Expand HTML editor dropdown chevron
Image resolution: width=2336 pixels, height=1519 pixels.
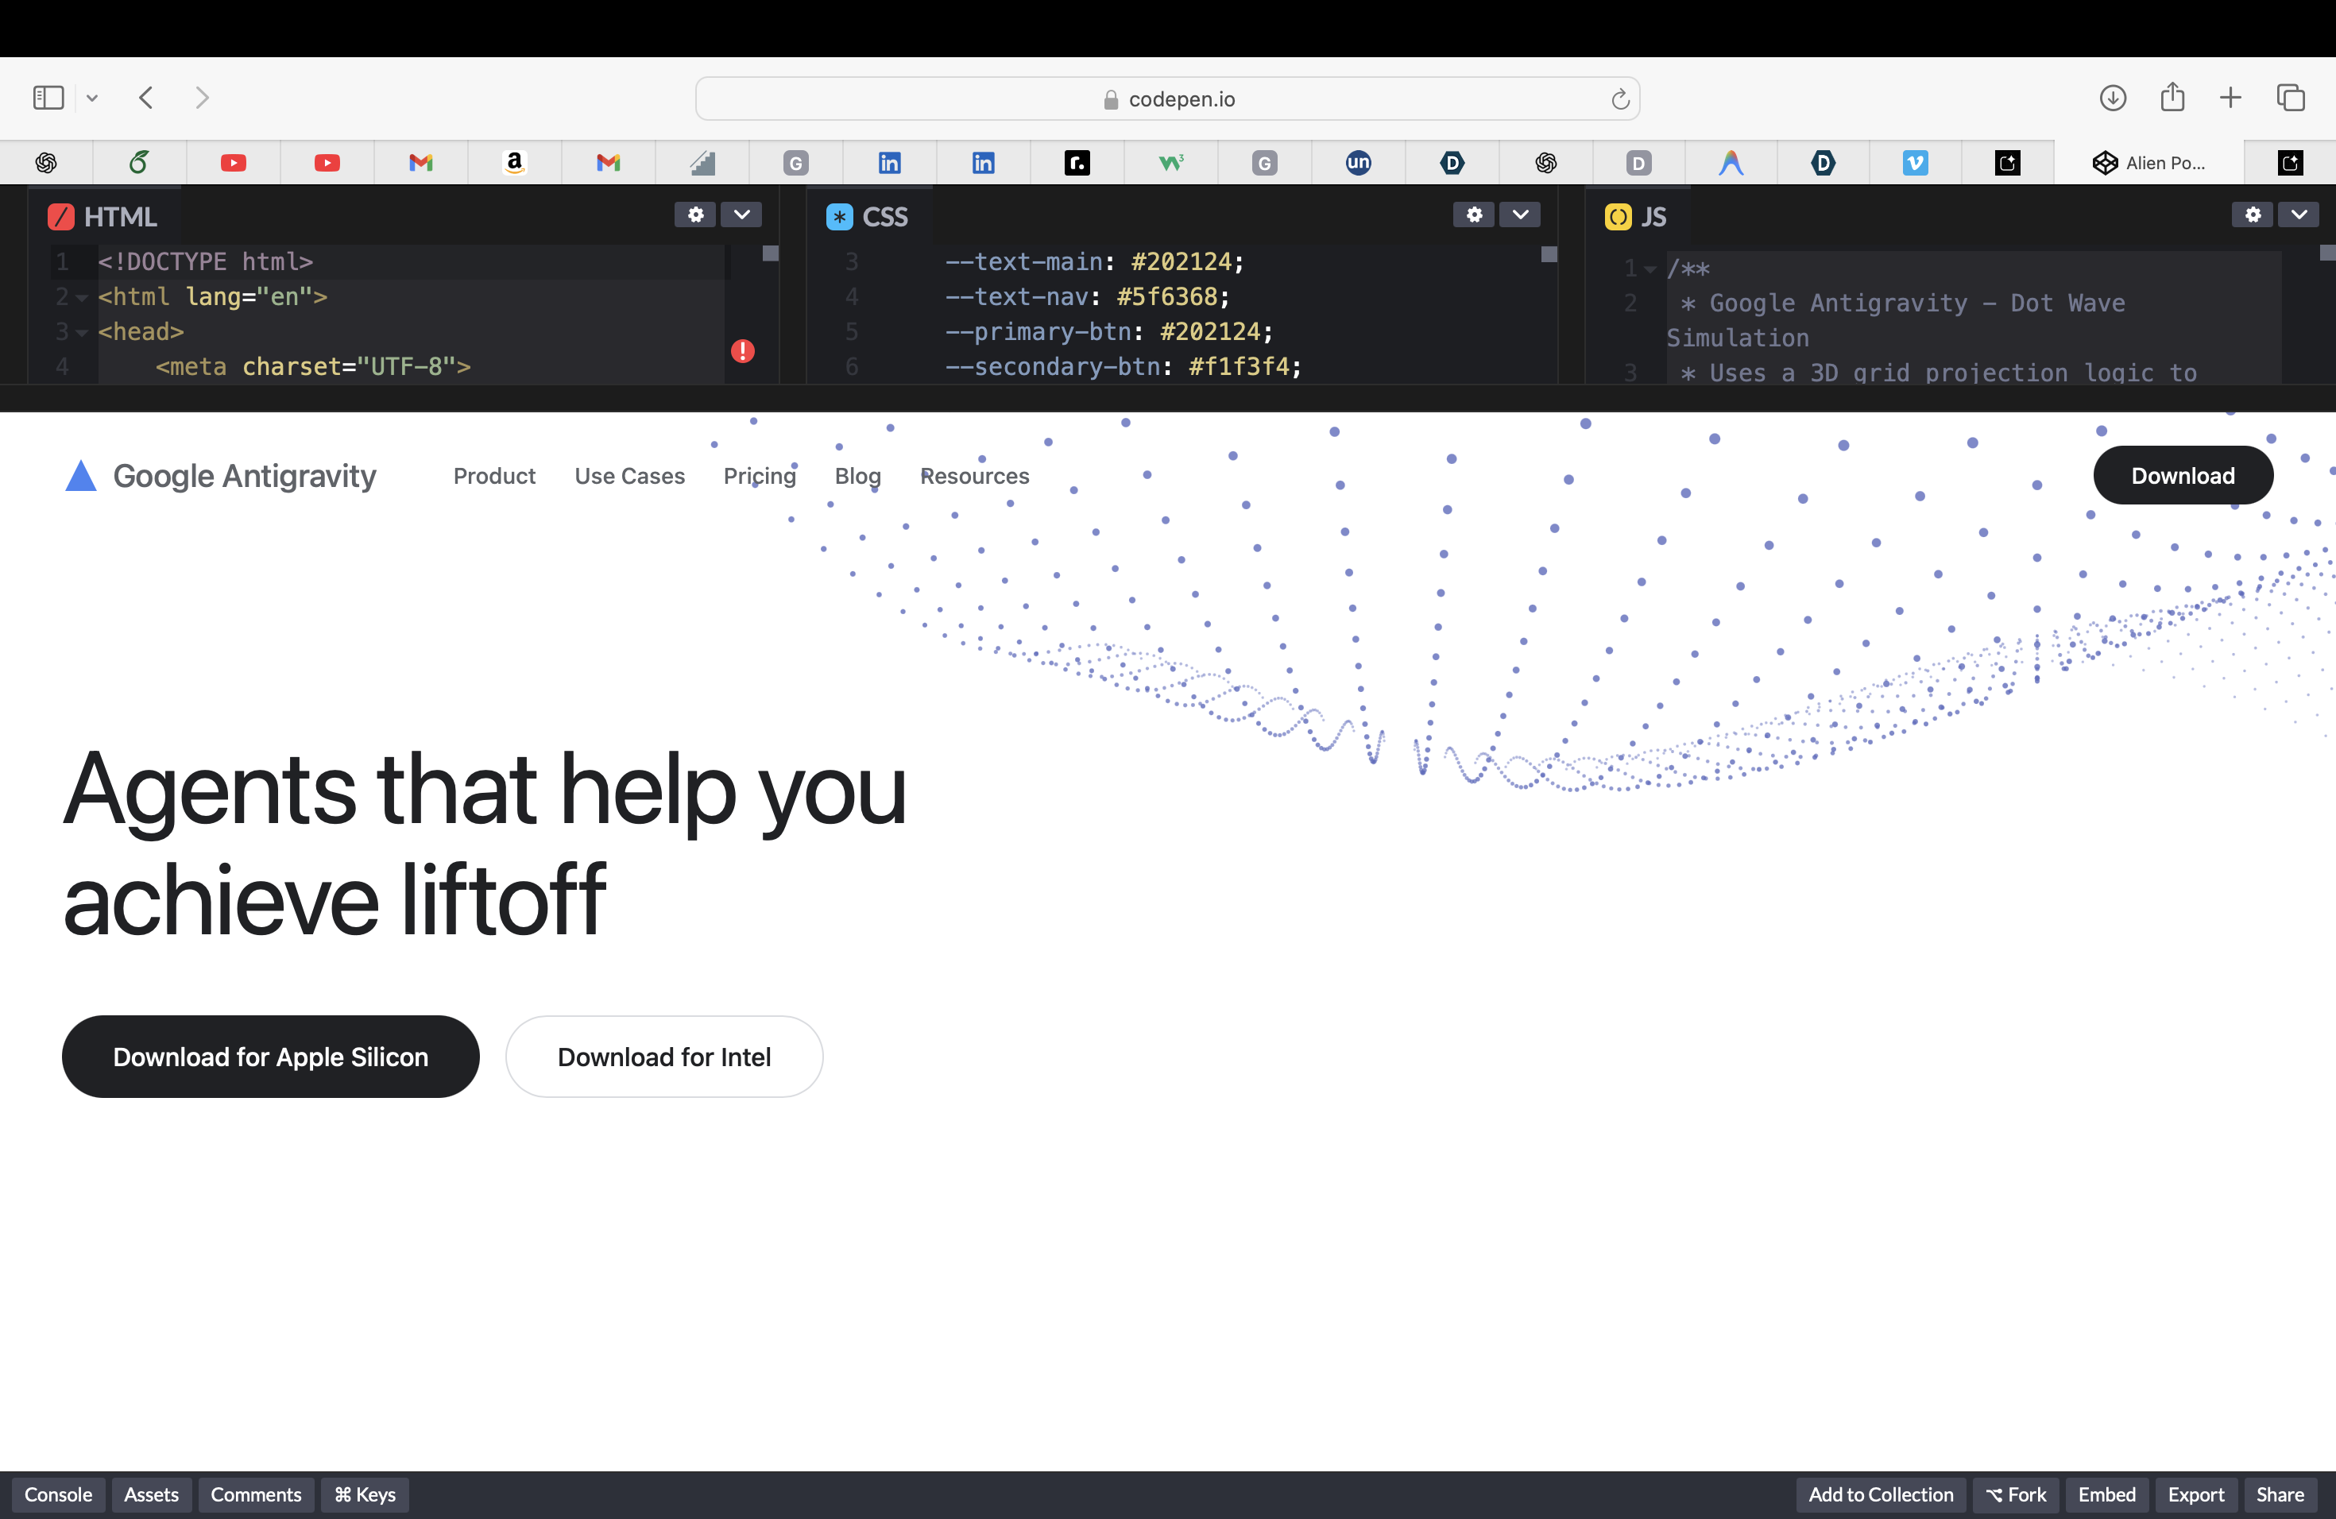pyautogui.click(x=741, y=215)
